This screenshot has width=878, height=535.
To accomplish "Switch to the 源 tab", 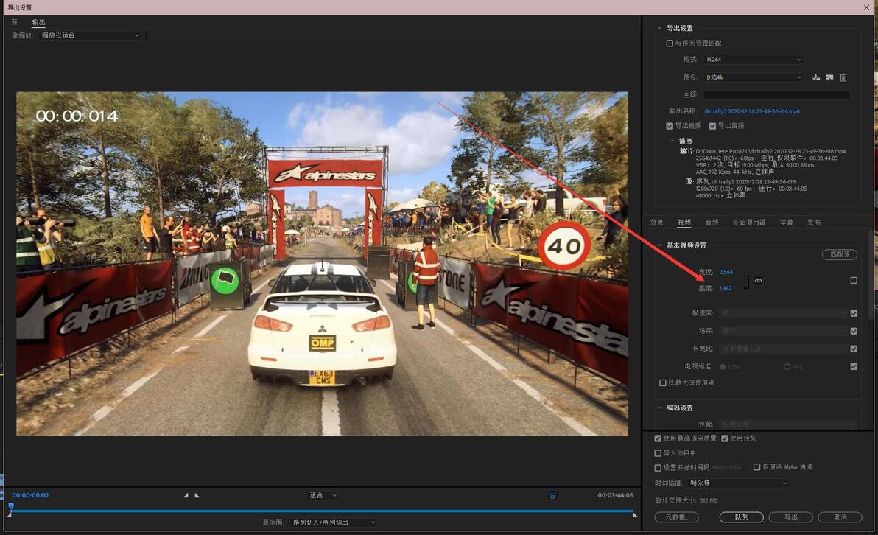I will [x=15, y=22].
